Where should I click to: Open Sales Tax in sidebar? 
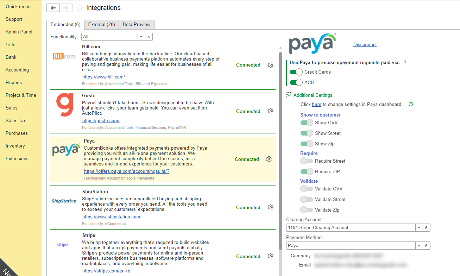(16, 120)
